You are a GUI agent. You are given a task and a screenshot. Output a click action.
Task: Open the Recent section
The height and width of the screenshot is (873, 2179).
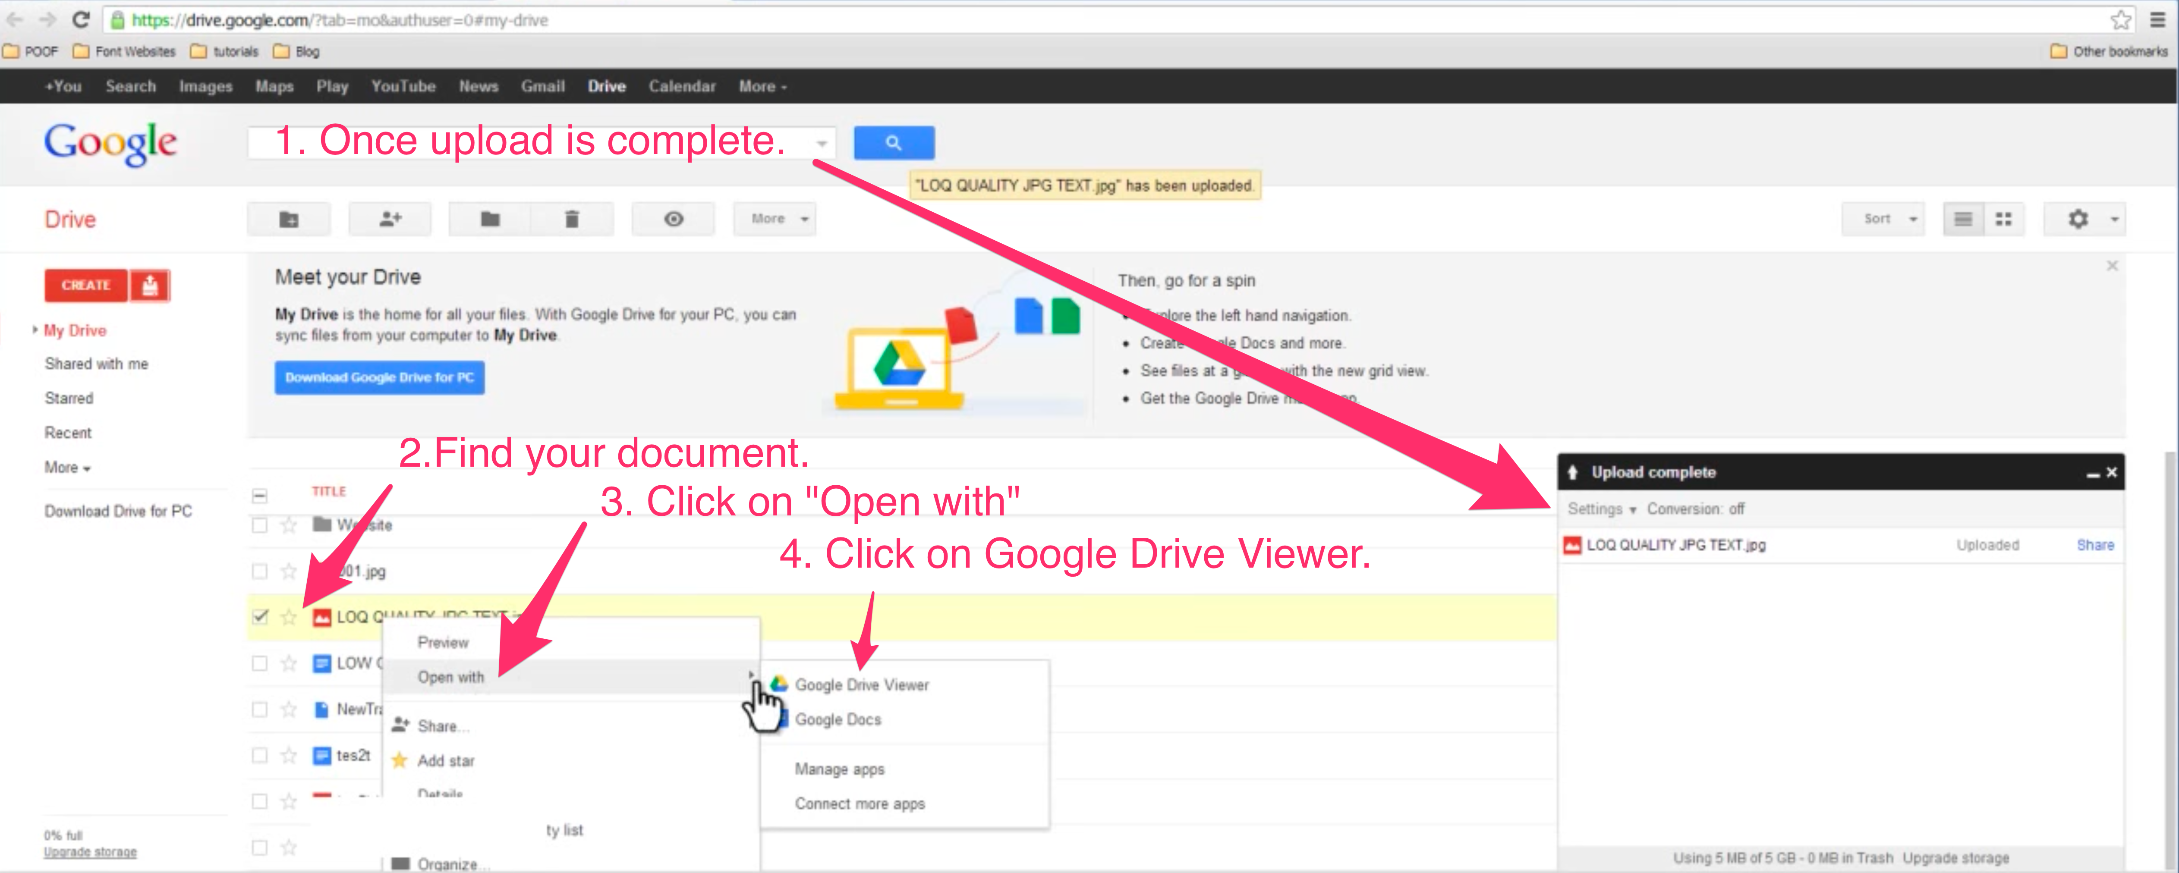(x=68, y=432)
